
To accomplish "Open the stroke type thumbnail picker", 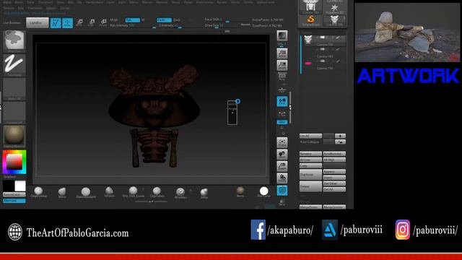I will pos(14,65).
